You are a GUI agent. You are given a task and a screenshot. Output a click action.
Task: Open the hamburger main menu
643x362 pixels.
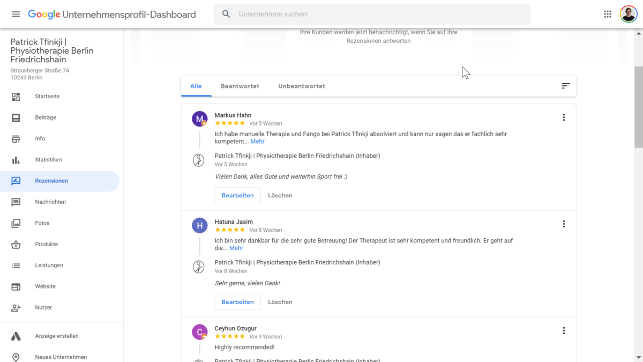16,14
